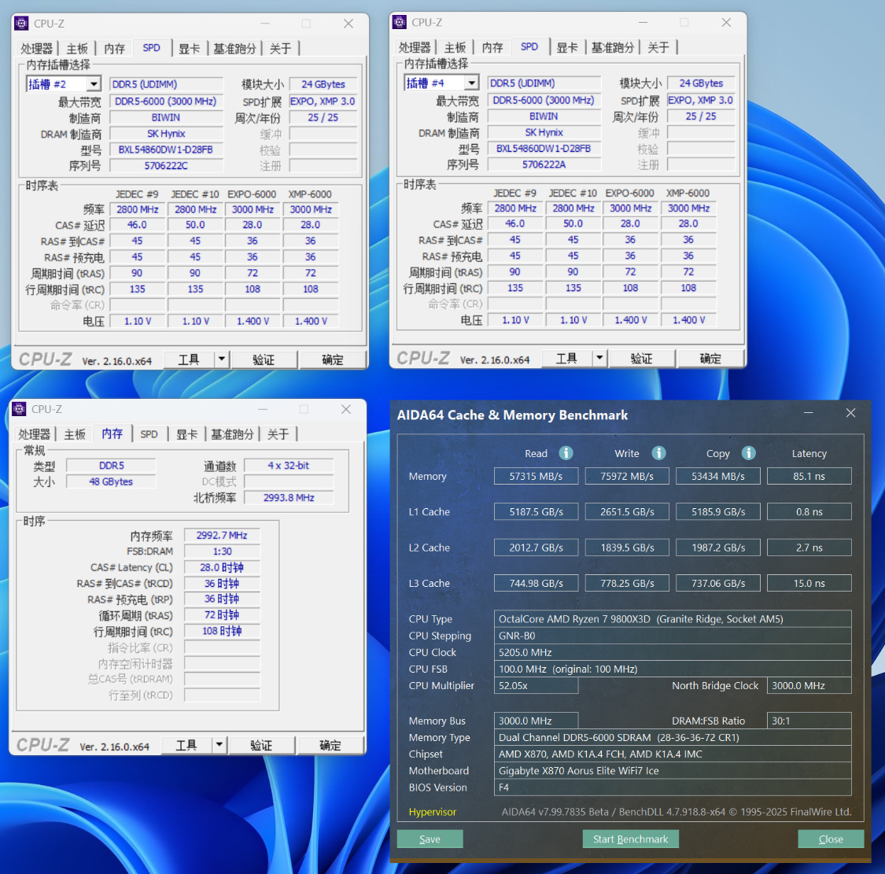885x874 pixels.
Task: Click Memory Write value 75972 MB/s
Action: [x=627, y=476]
